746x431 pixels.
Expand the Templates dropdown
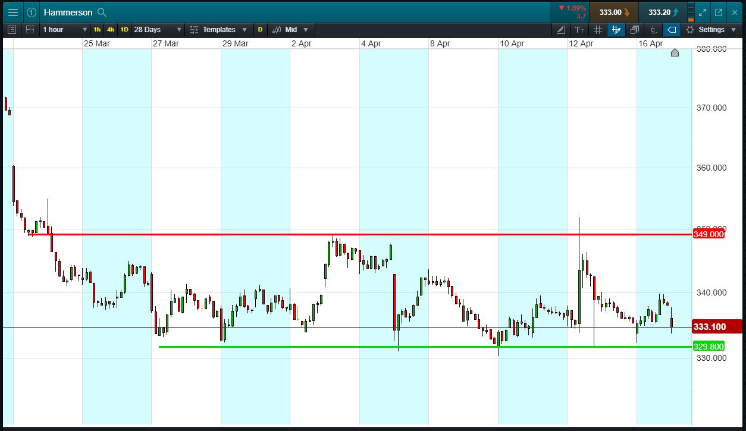pyautogui.click(x=244, y=29)
